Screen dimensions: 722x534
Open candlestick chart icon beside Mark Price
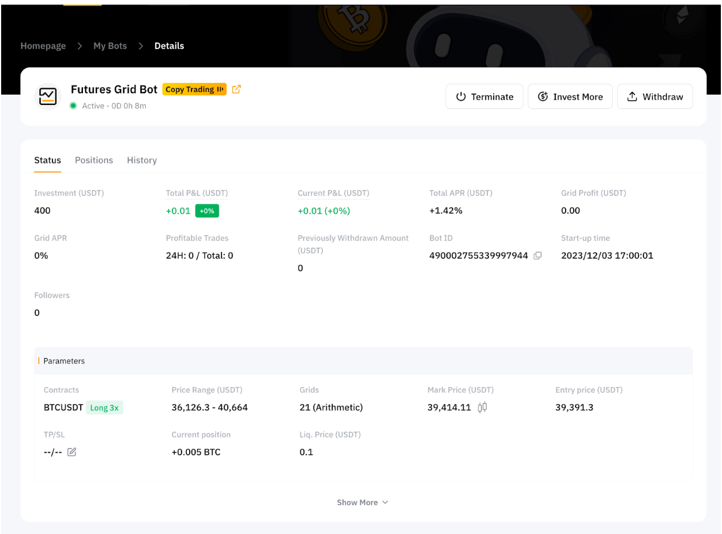point(483,407)
